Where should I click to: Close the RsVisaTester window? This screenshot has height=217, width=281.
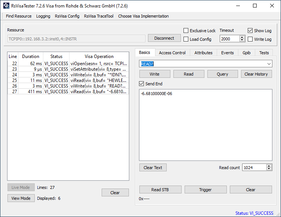pos(272,6)
